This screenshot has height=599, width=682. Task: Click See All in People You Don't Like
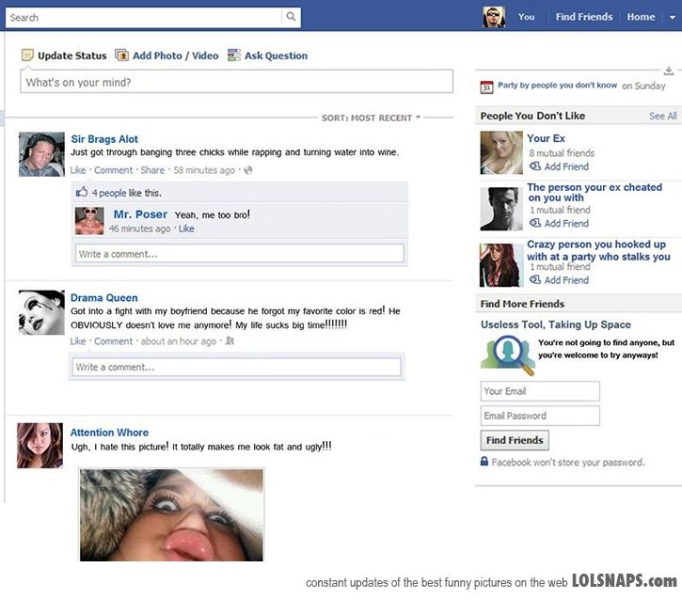[663, 116]
